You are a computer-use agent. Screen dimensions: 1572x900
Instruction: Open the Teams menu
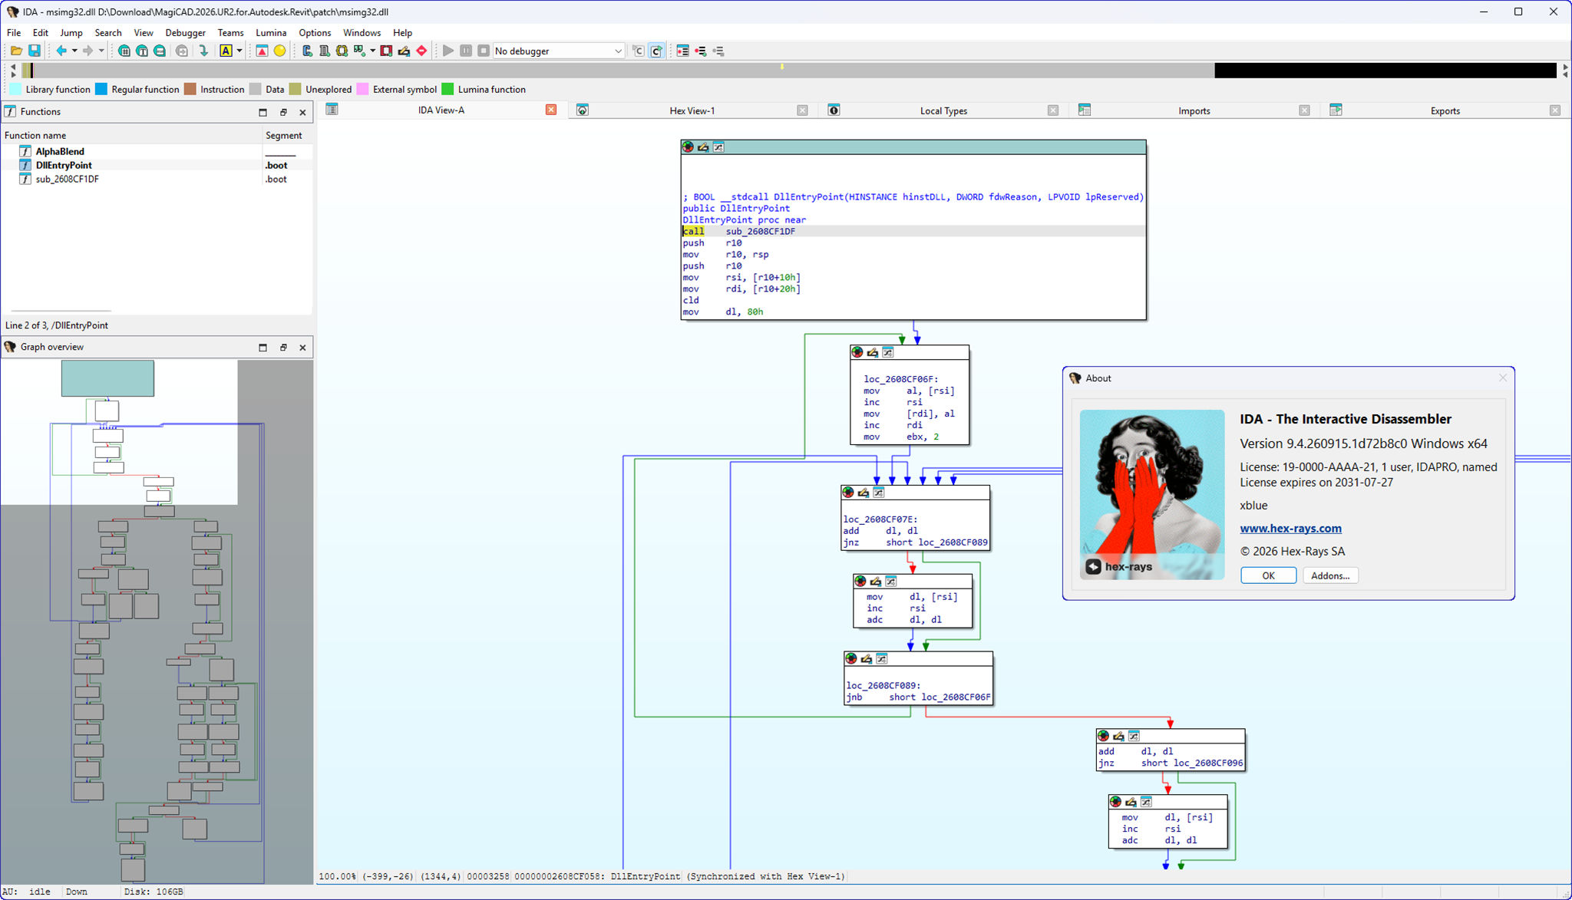click(x=230, y=32)
